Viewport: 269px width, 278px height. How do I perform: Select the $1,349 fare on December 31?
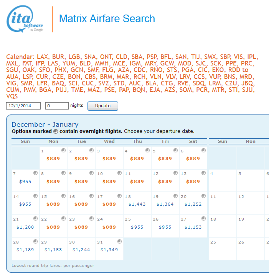coord(109,250)
